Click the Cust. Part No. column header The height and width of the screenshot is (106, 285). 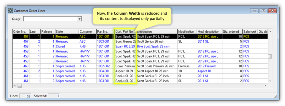(x=125, y=32)
